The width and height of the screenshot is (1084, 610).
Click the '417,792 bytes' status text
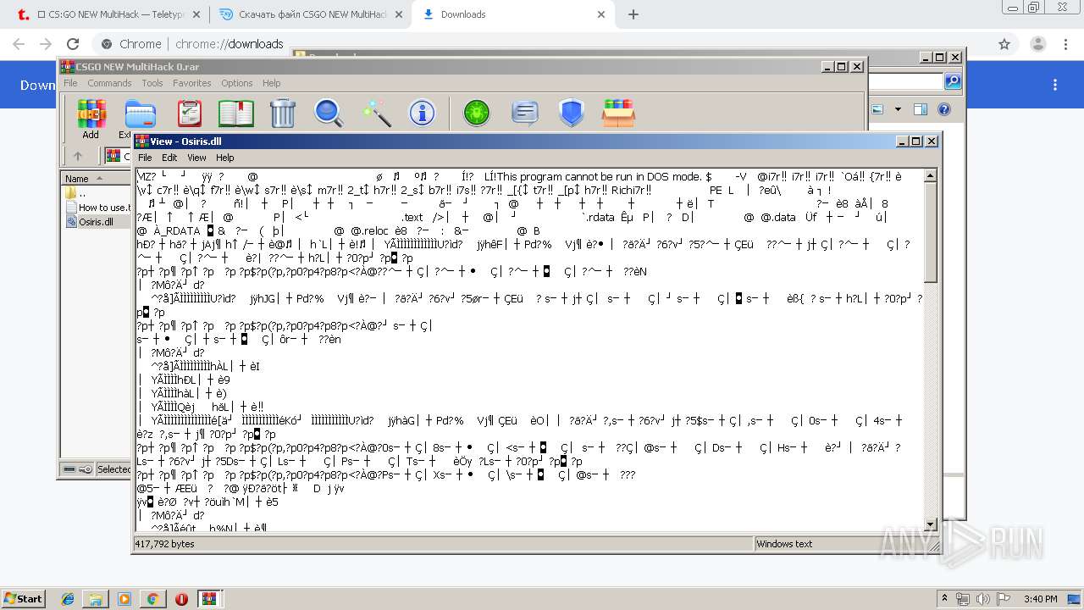(164, 544)
